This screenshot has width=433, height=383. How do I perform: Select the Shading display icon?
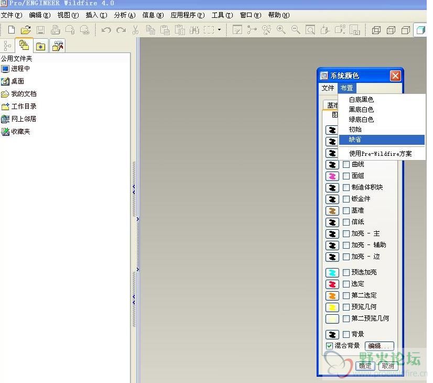420,30
